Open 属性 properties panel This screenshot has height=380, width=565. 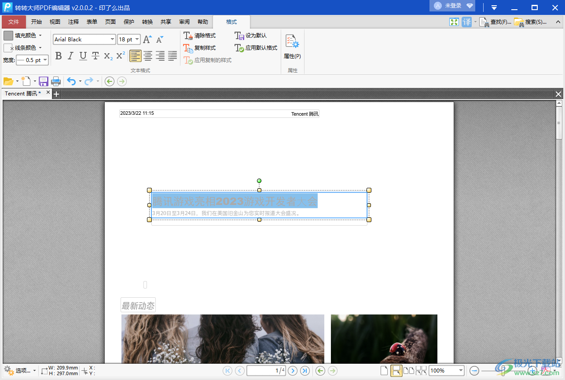point(292,47)
